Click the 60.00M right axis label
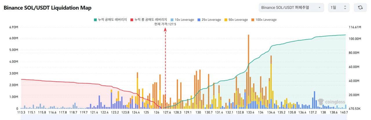This screenshot has height=120, width=371. pyautogui.click(x=354, y=67)
